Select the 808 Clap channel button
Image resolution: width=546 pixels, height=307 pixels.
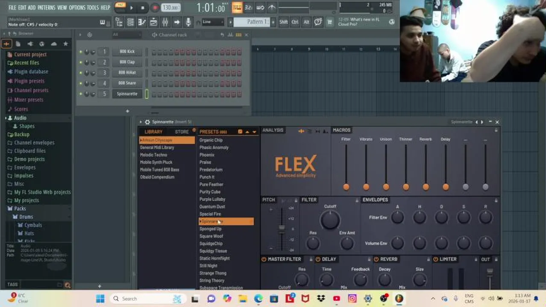point(127,62)
